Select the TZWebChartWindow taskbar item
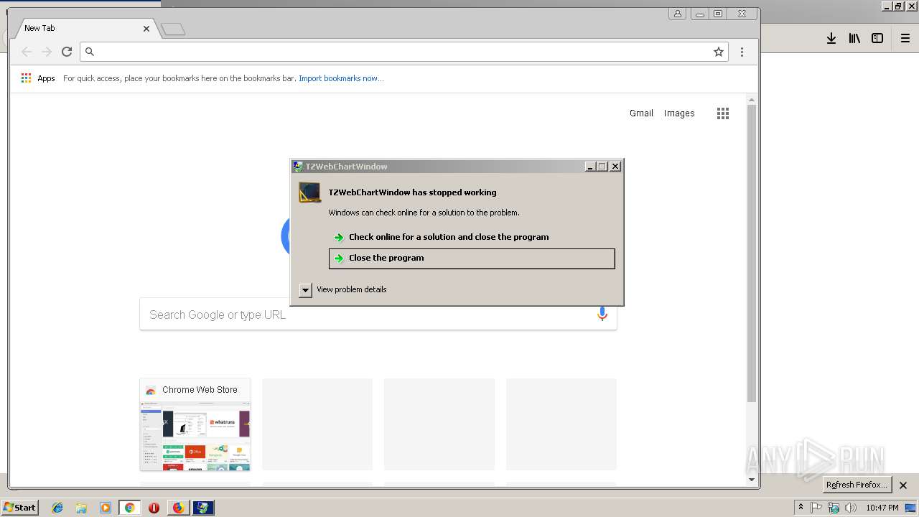This screenshot has height=517, width=919. click(203, 508)
